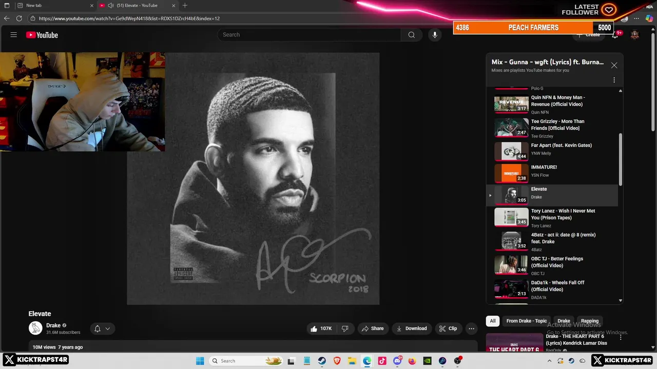Show hidden system tray icons chevron
Viewport: 657px width, 369px height.
[549, 361]
